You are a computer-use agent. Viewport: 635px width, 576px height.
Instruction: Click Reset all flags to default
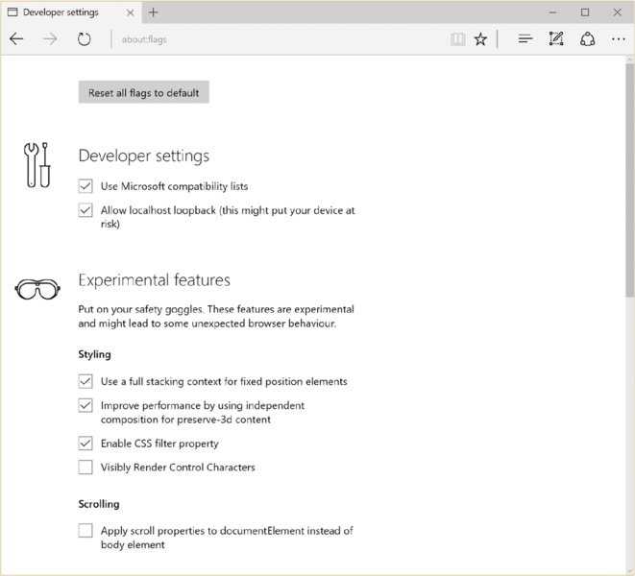[144, 92]
